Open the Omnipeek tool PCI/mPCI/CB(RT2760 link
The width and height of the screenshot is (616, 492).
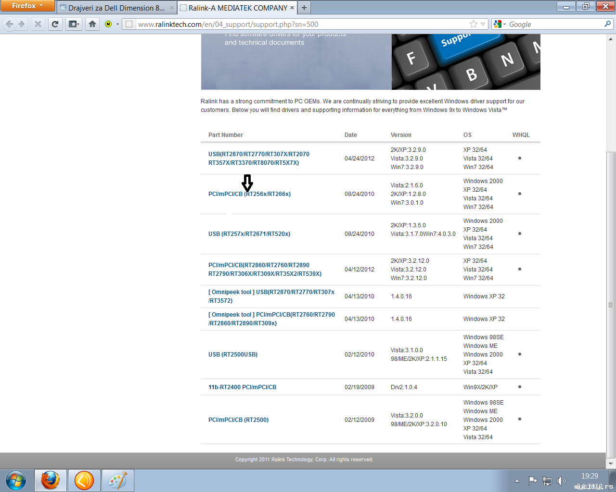point(272,319)
